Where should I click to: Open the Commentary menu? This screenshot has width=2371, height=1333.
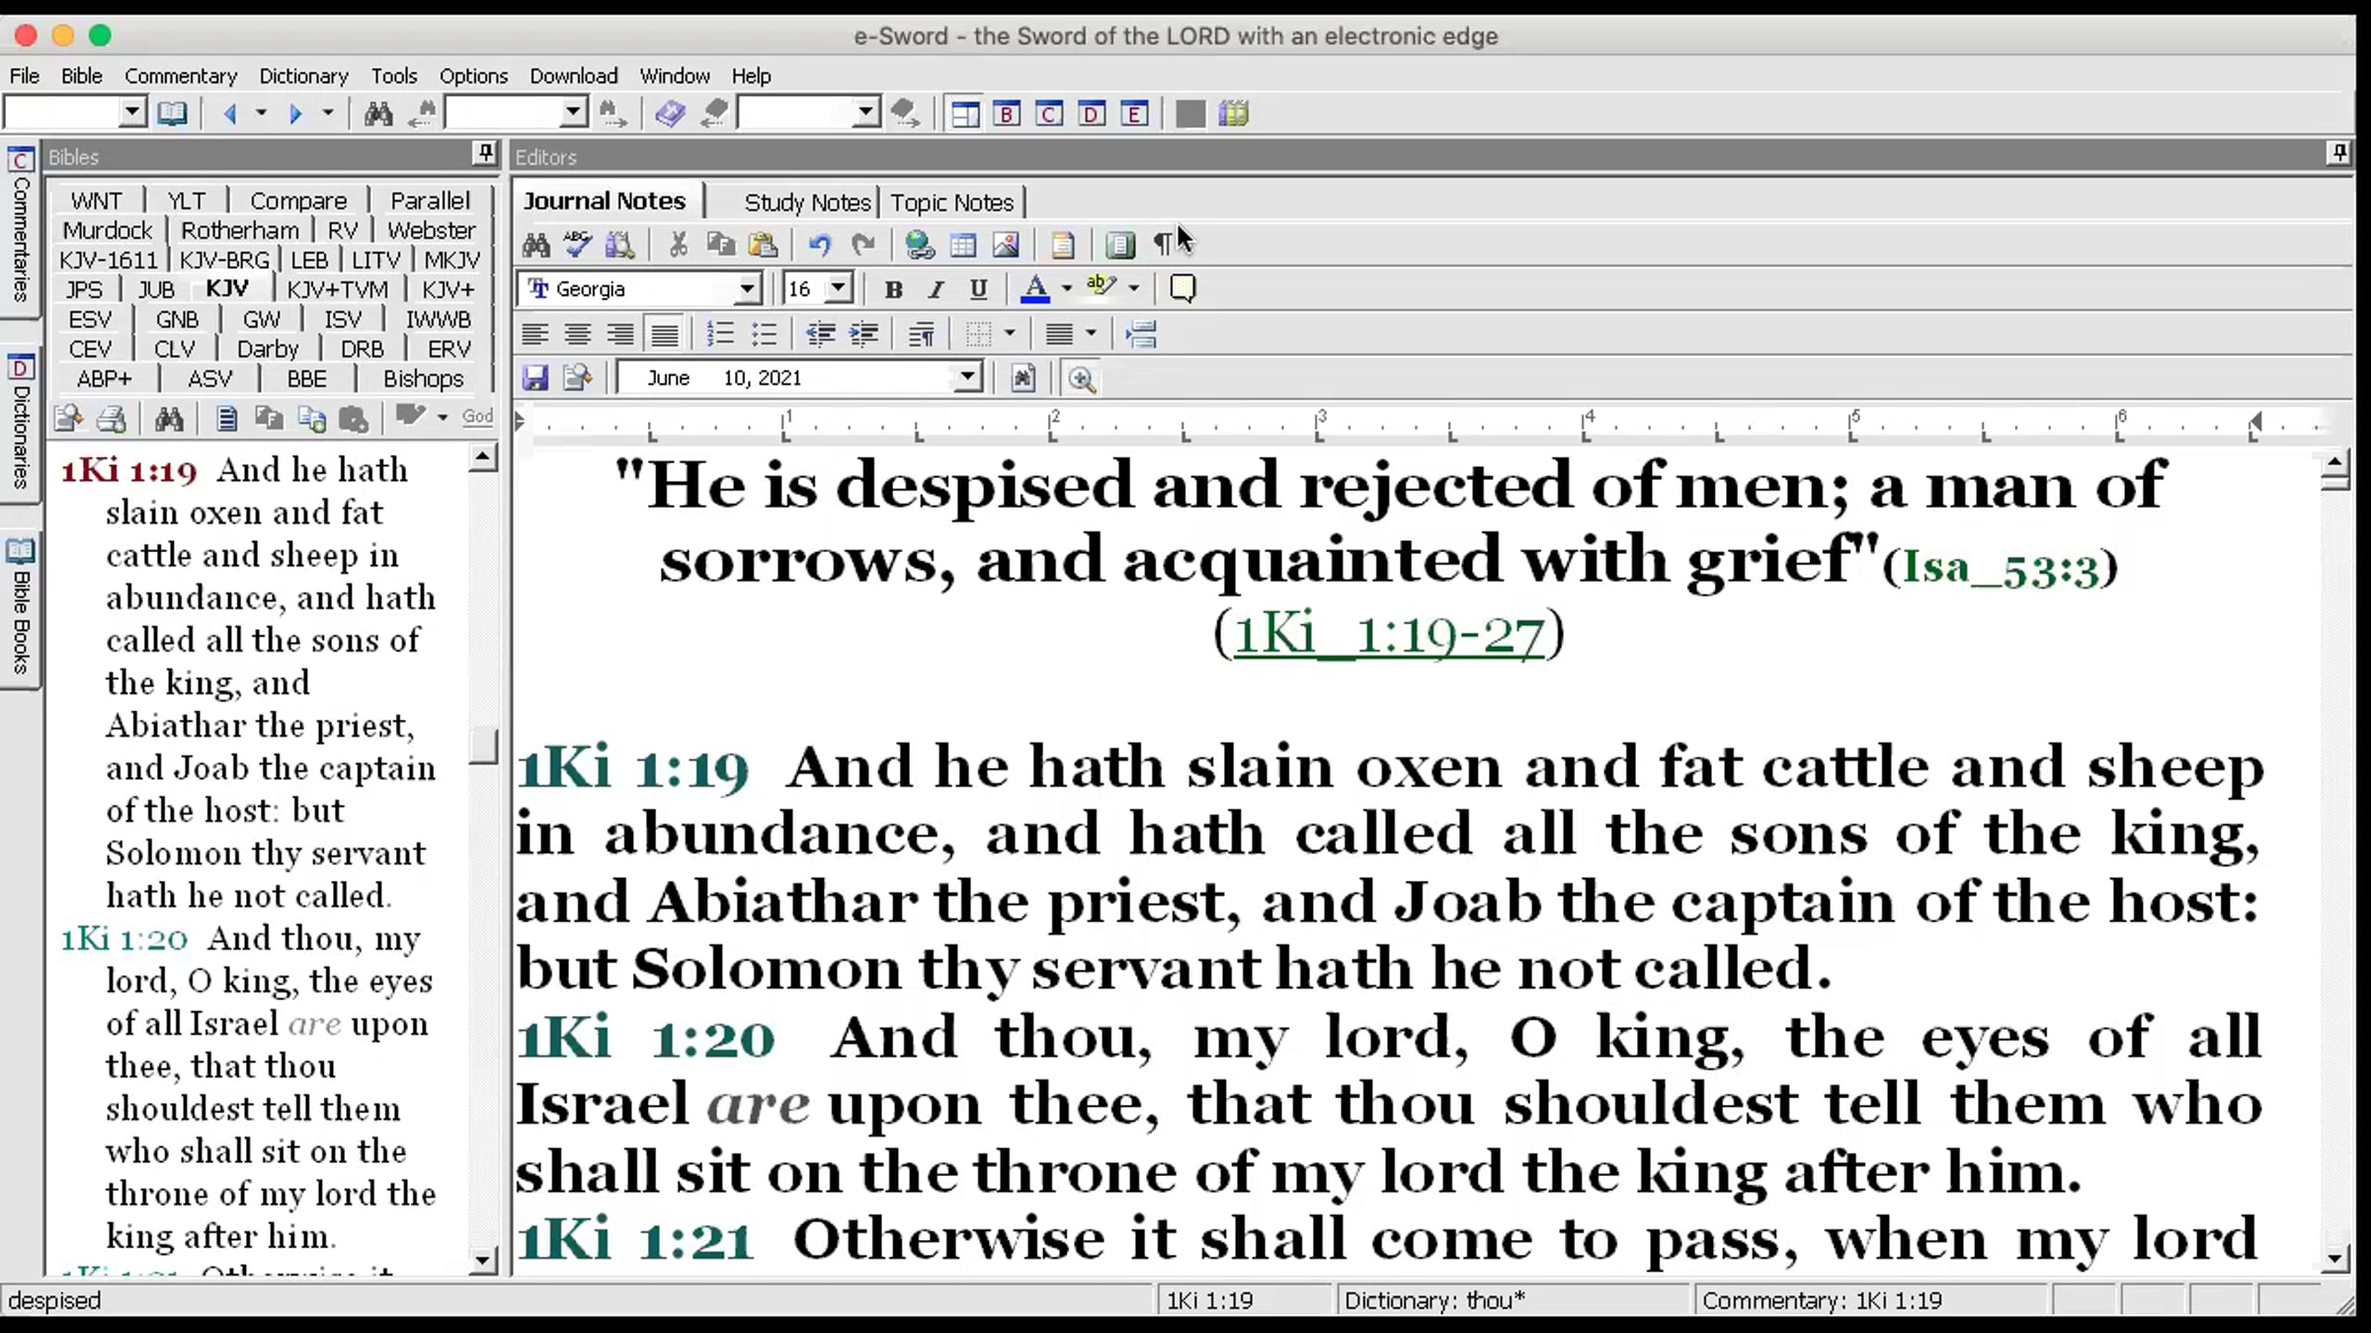coord(181,76)
